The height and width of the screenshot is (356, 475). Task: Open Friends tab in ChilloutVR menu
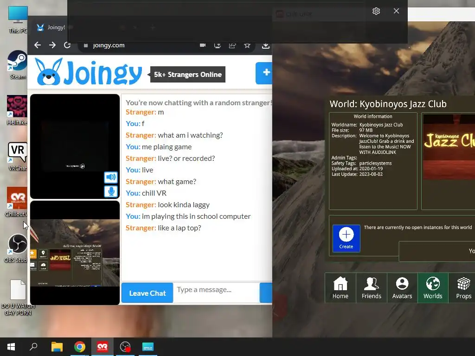click(x=372, y=288)
